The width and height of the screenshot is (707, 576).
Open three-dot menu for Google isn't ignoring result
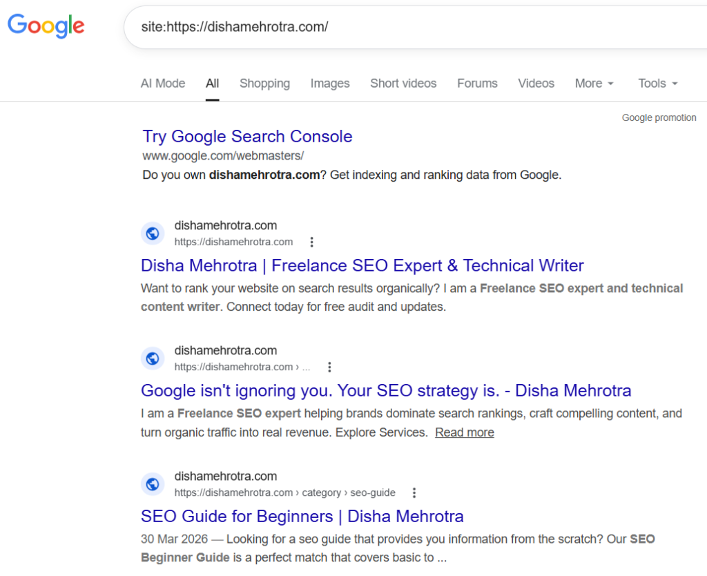pos(329,367)
